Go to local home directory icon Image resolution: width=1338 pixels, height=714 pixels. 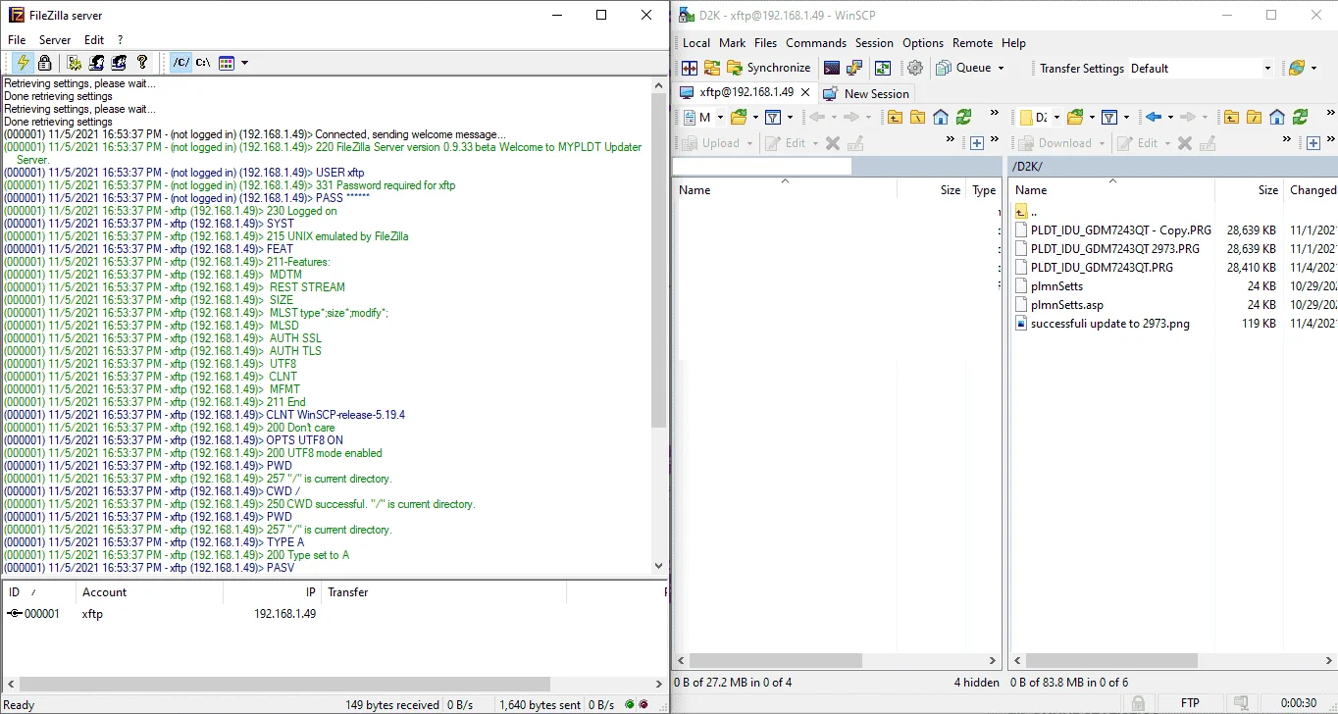941,118
